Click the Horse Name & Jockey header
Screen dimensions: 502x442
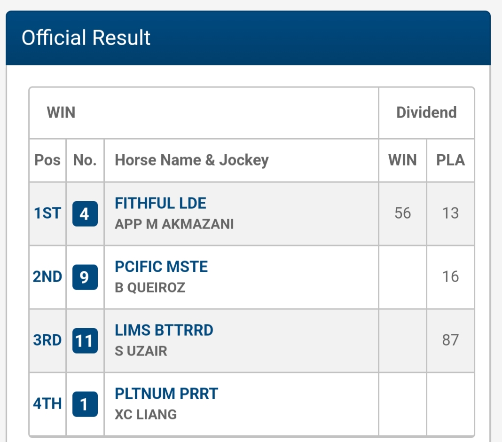pos(192,160)
